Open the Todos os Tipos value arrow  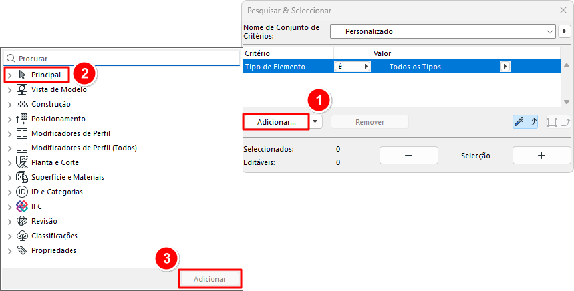click(x=505, y=67)
